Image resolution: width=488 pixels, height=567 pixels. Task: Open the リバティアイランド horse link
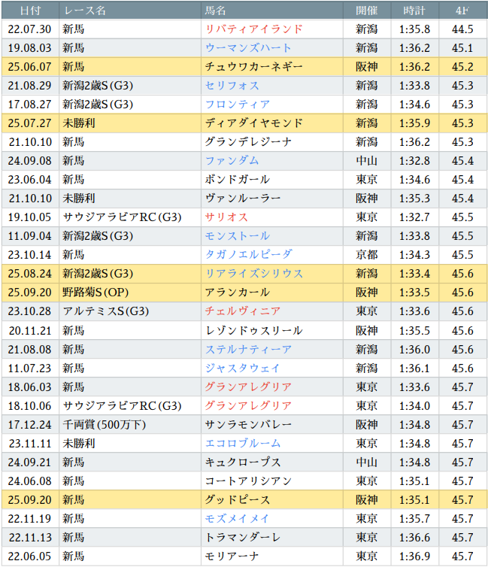(x=254, y=29)
